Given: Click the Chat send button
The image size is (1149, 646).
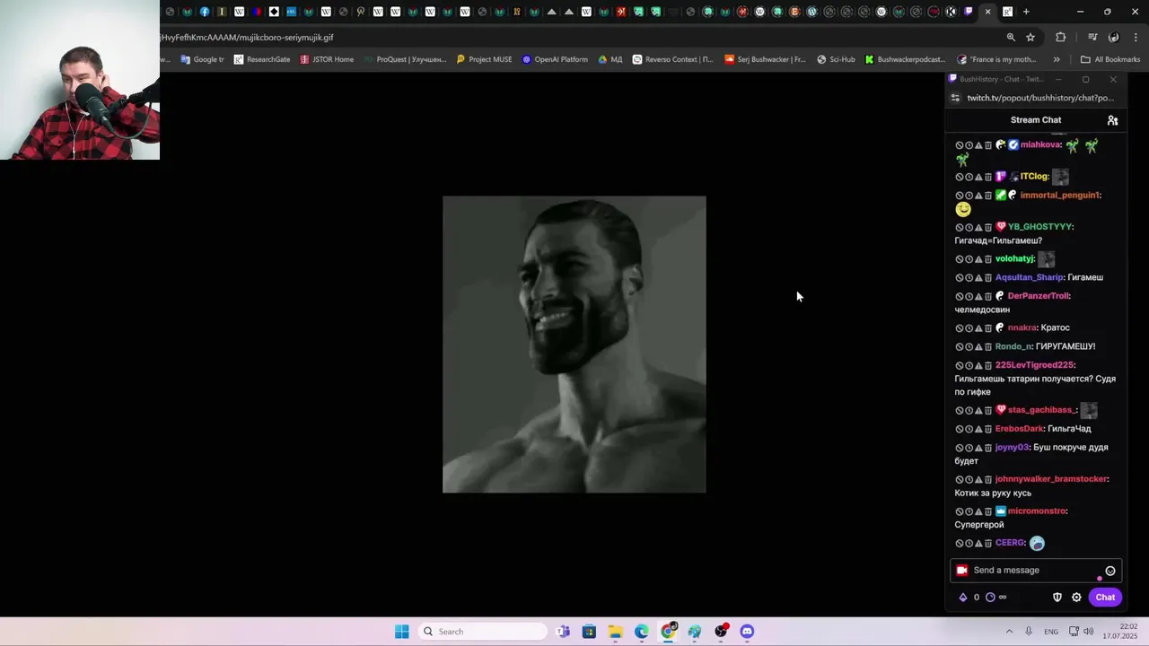Looking at the screenshot, I should click(x=1105, y=598).
